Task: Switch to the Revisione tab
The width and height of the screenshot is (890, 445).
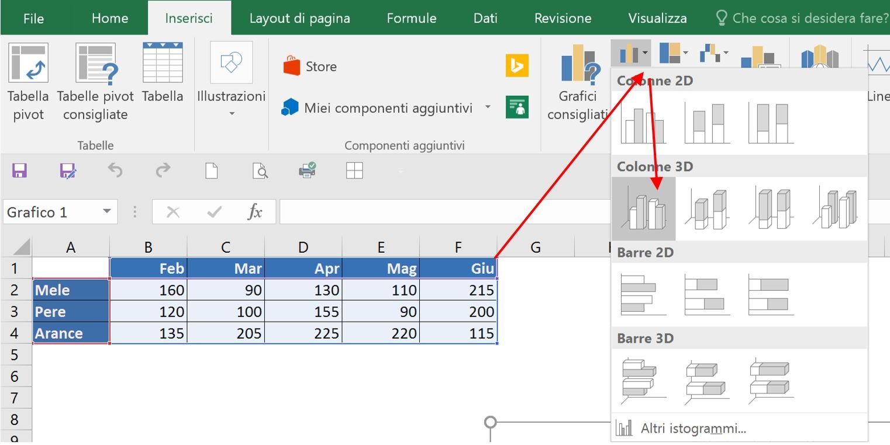Action: pos(563,18)
